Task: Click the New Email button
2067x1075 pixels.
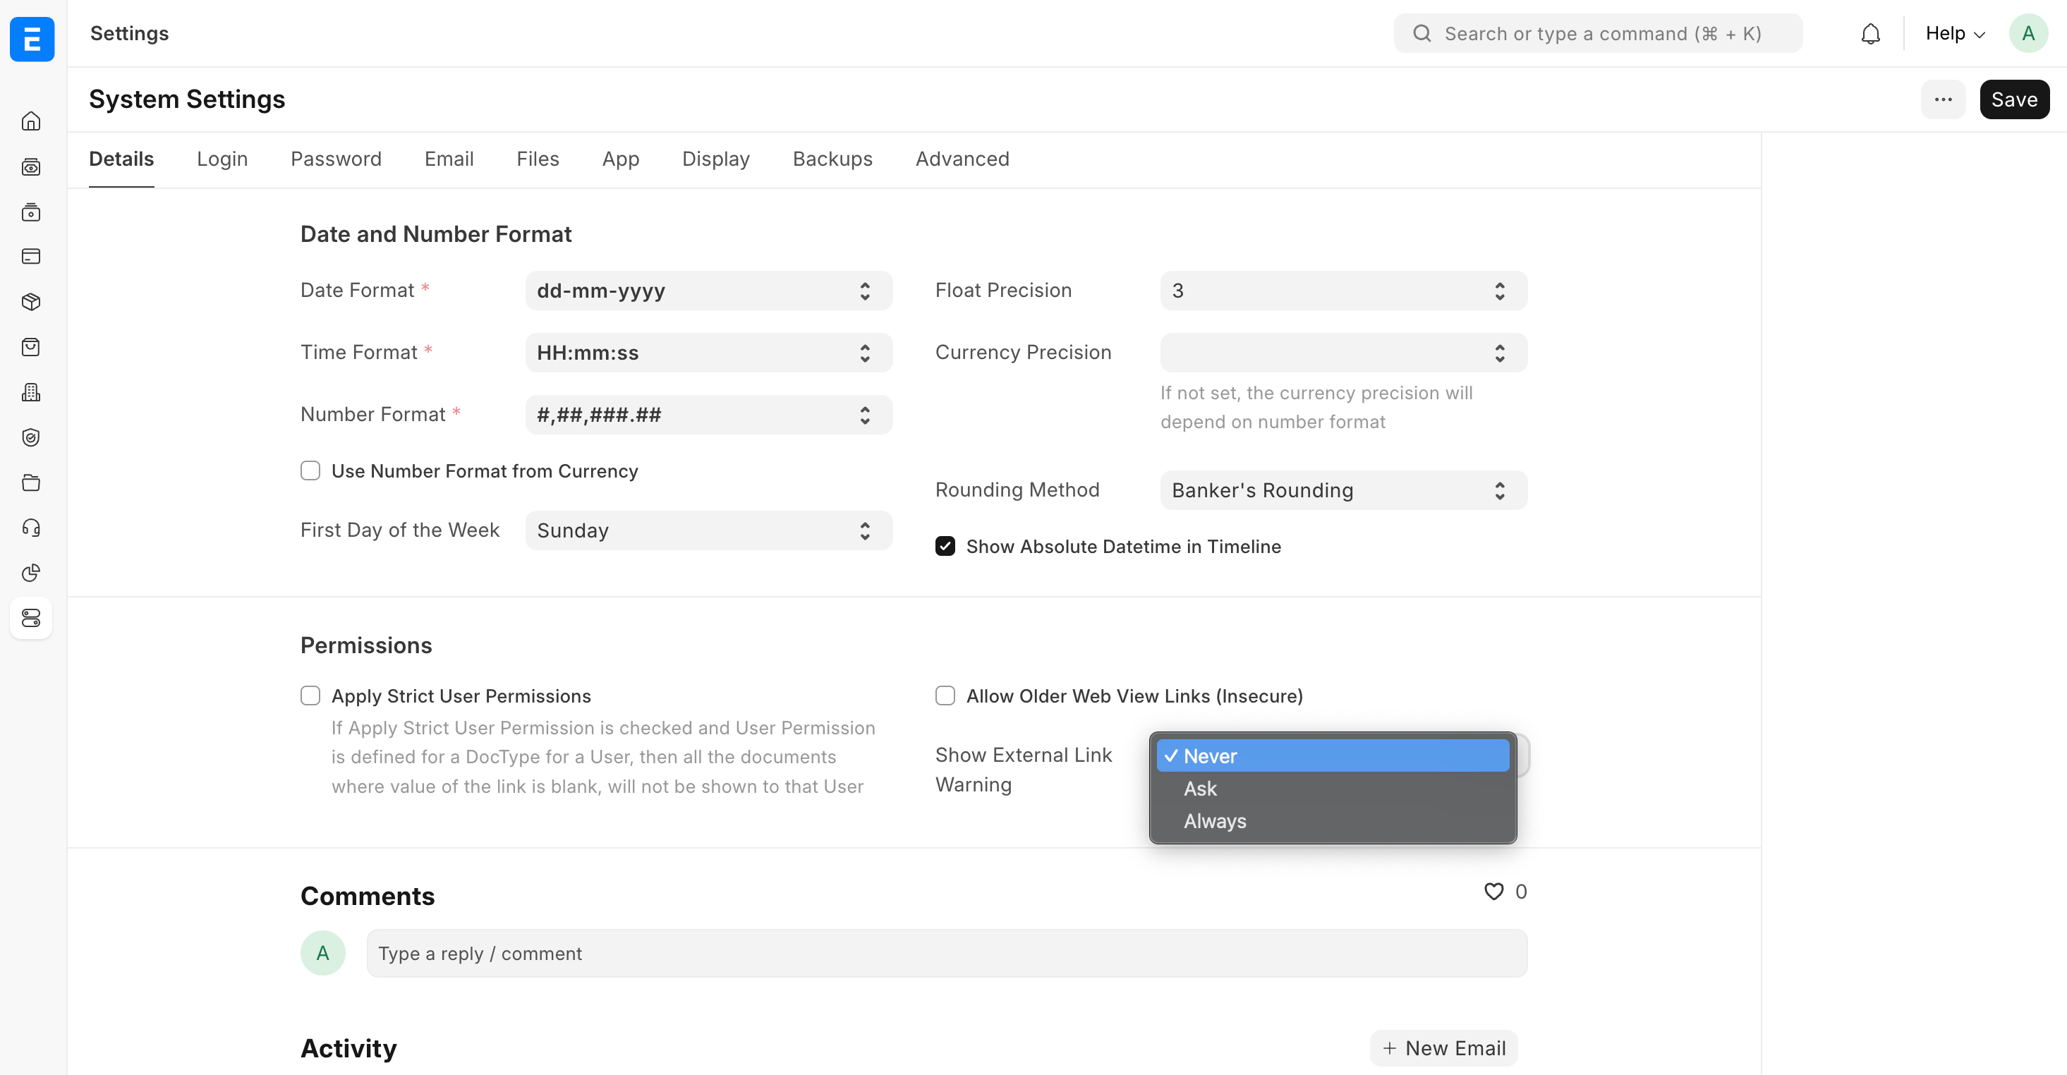Action: click(x=1443, y=1047)
